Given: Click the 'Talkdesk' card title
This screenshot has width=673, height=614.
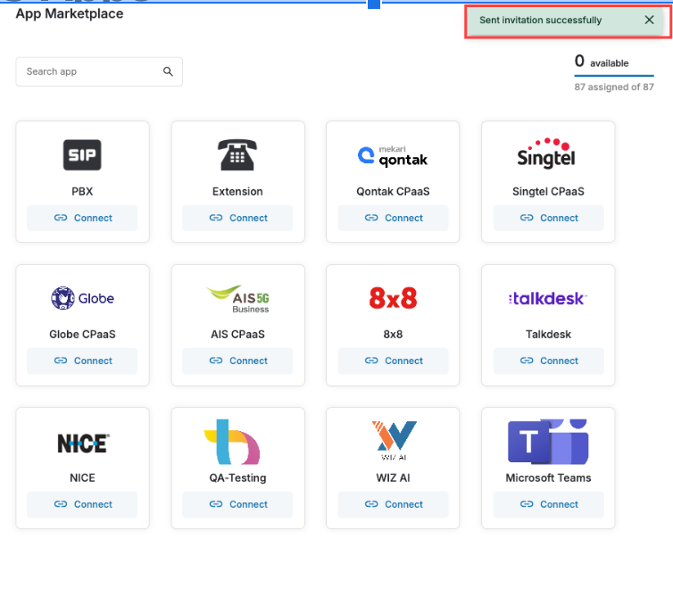Looking at the screenshot, I should tap(548, 335).
